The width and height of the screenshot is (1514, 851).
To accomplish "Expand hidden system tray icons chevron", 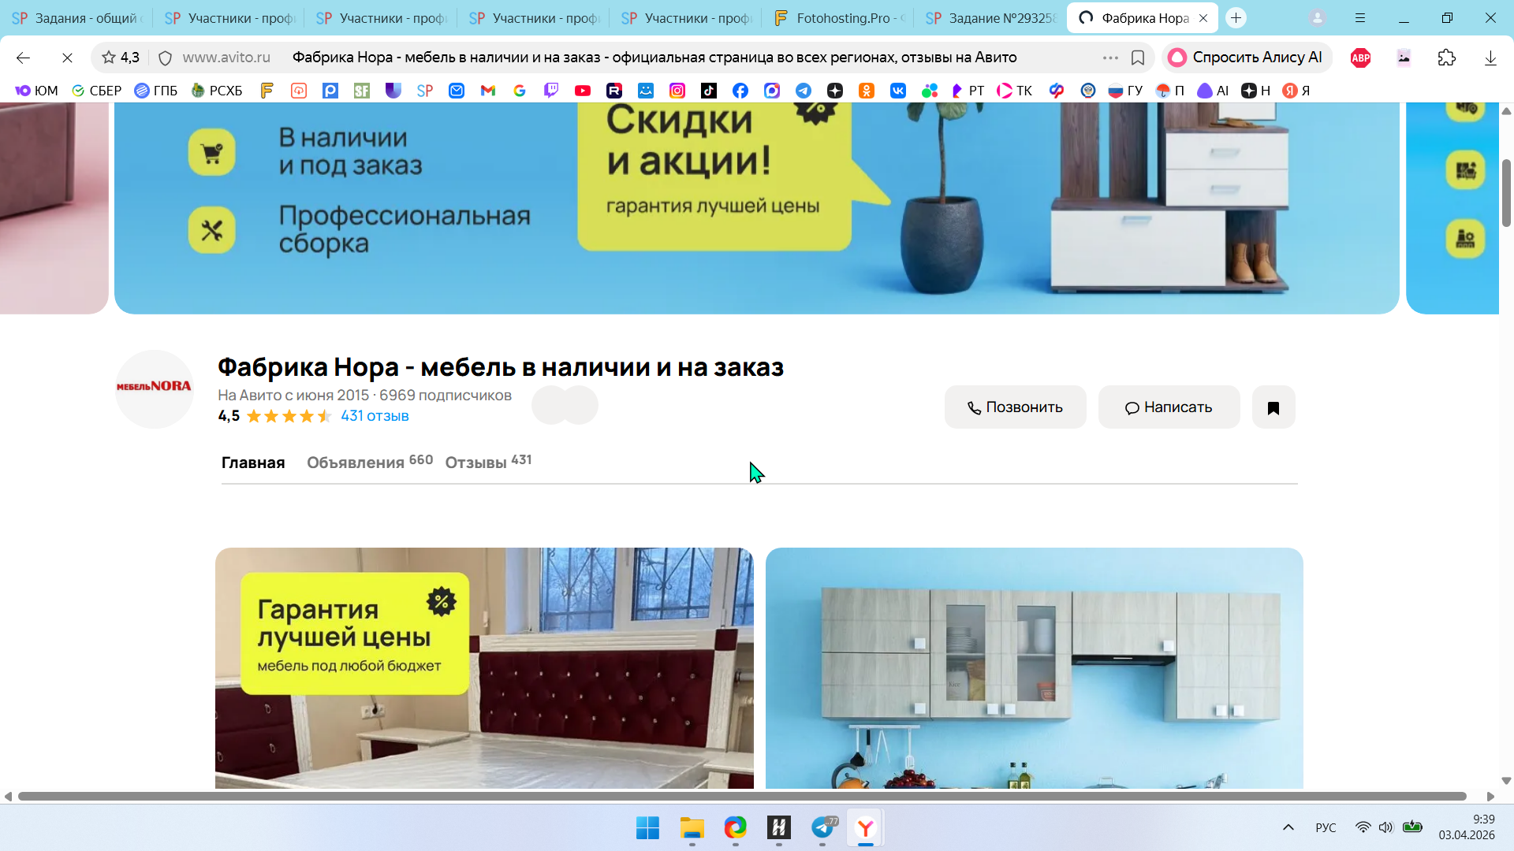I will (x=1288, y=827).
